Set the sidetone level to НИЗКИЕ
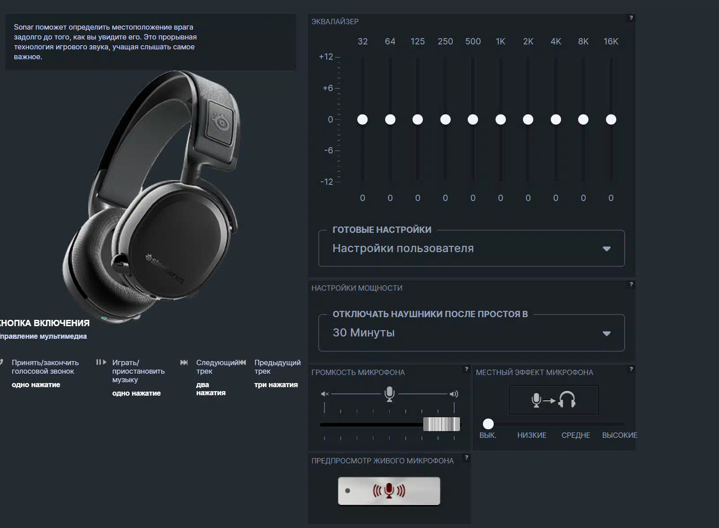719x528 pixels. pyautogui.click(x=532, y=424)
